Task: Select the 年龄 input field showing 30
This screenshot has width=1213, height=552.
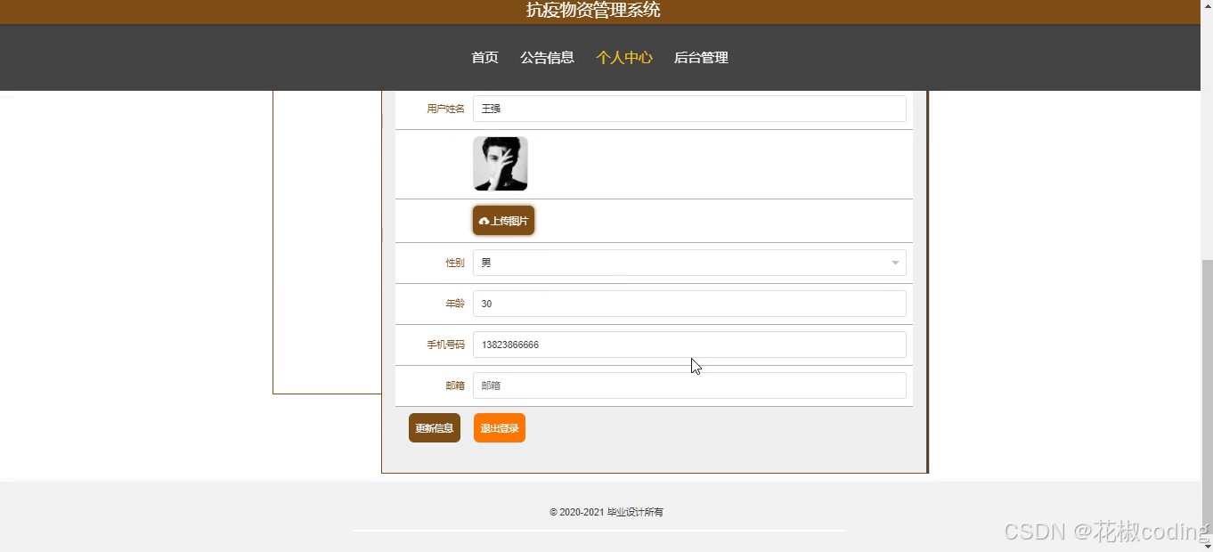Action: (x=688, y=304)
